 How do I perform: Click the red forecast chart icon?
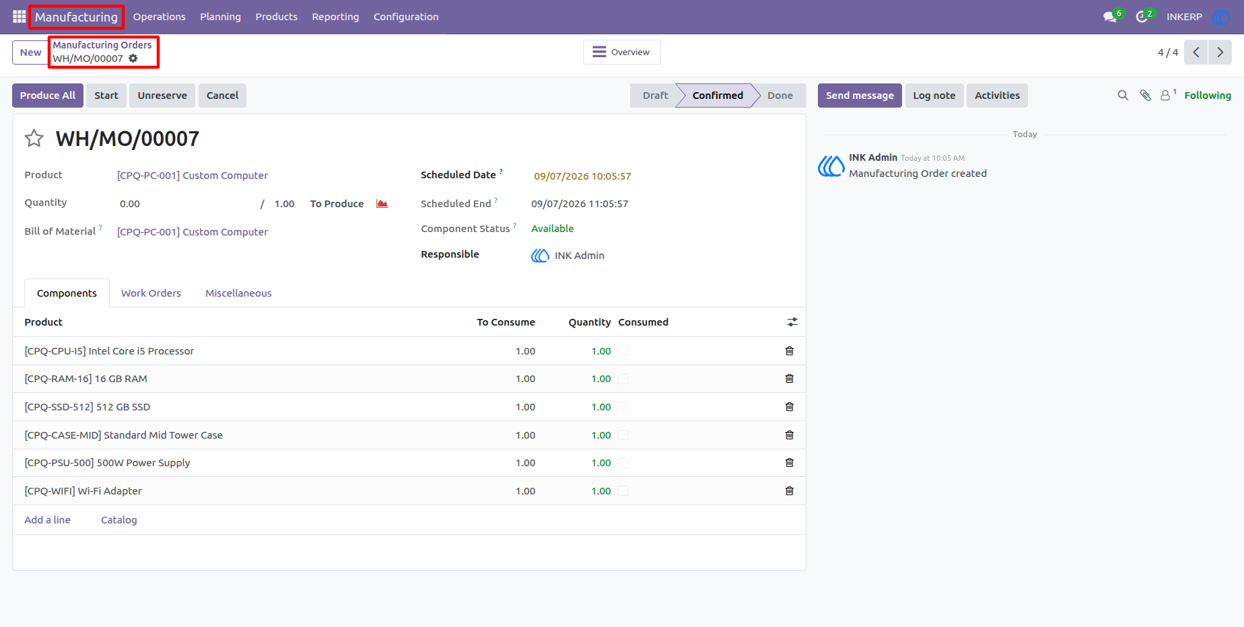coord(382,204)
